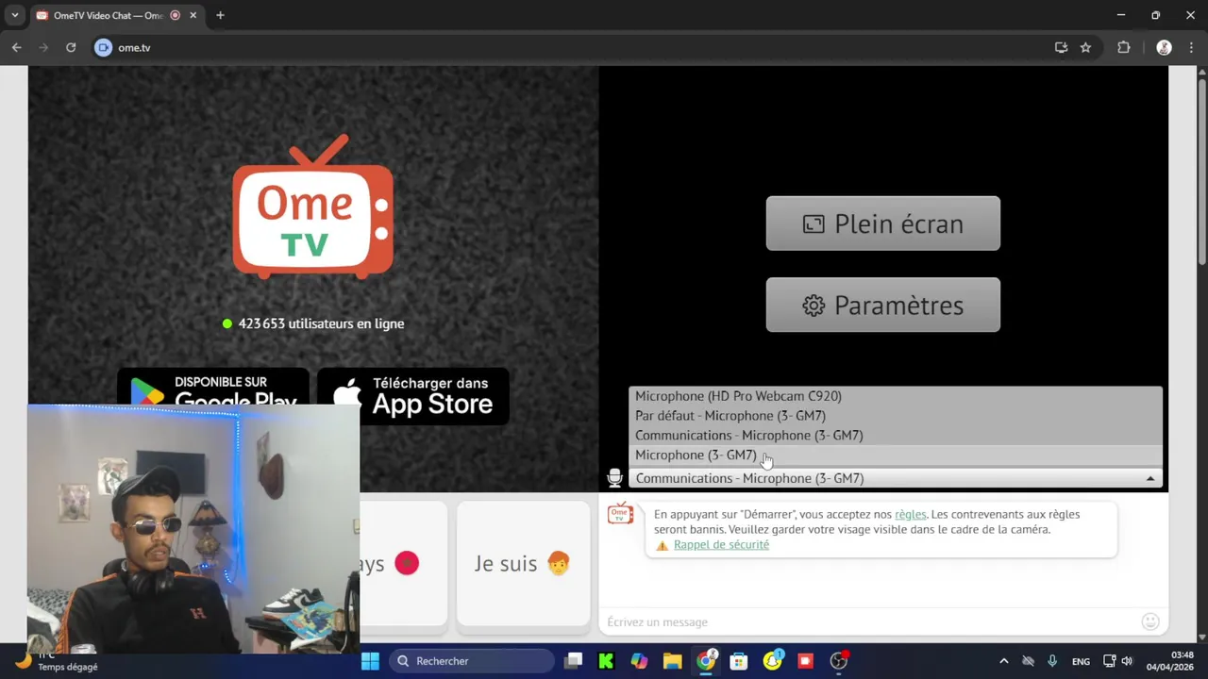This screenshot has height=679, width=1208.
Task: Open Microsoft Store from the taskbar
Action: point(739,661)
